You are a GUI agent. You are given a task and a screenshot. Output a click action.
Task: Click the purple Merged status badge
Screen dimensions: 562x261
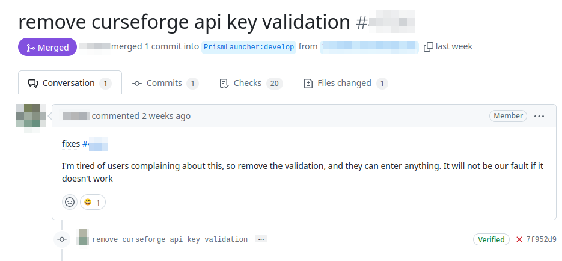coord(47,47)
